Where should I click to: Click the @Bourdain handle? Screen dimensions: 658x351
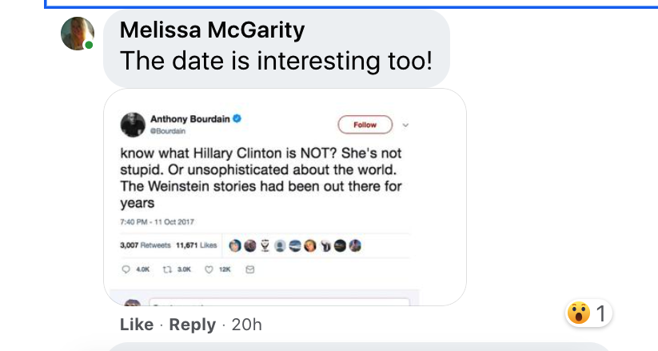tap(168, 131)
